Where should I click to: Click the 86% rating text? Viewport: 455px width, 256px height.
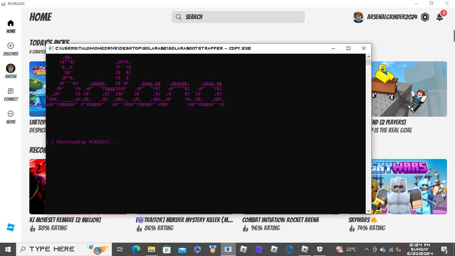coord(159,228)
